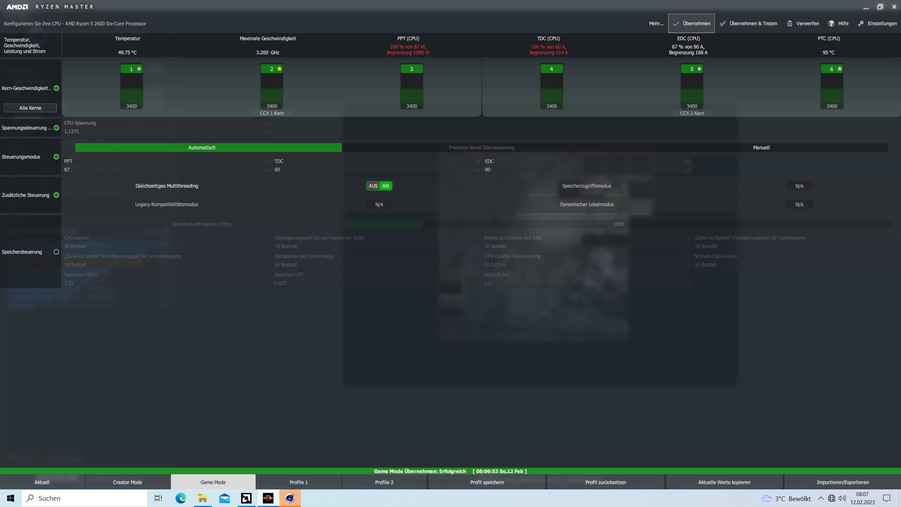Click the Hilfe question mark icon
Image resolution: width=901 pixels, height=507 pixels.
831,24
